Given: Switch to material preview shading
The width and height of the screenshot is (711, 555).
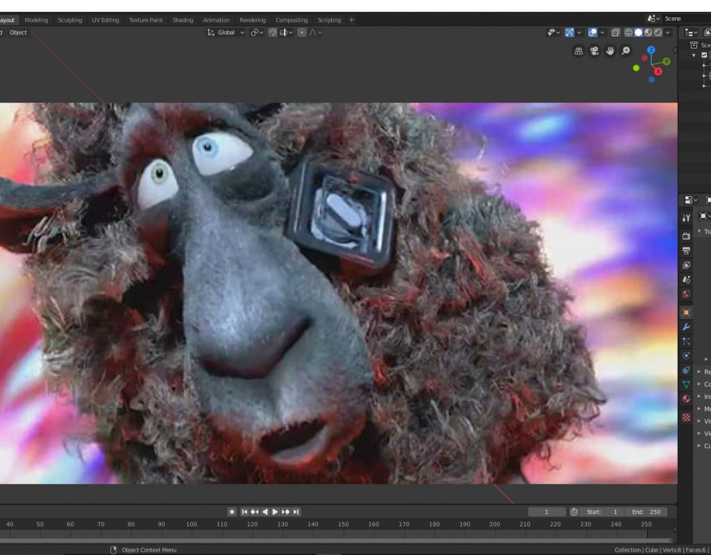Looking at the screenshot, I should pos(649,33).
